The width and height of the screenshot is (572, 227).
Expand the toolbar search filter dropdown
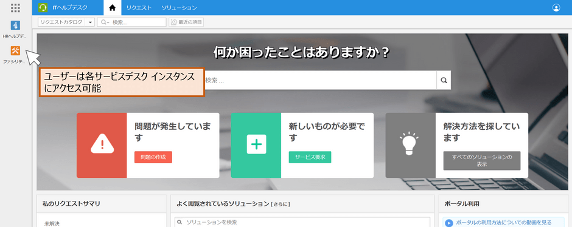[x=105, y=22]
